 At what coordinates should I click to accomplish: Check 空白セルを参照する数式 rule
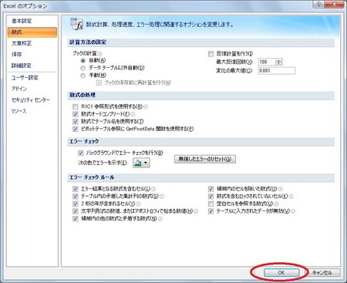click(211, 204)
